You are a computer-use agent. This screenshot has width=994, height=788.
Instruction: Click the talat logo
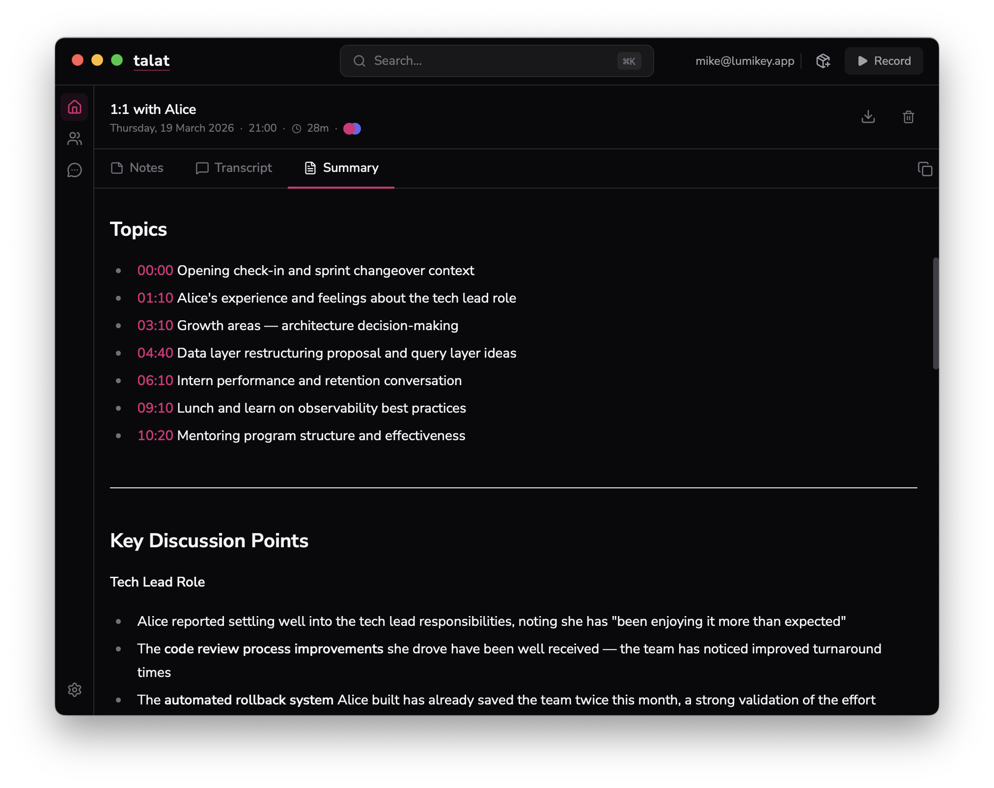[151, 60]
